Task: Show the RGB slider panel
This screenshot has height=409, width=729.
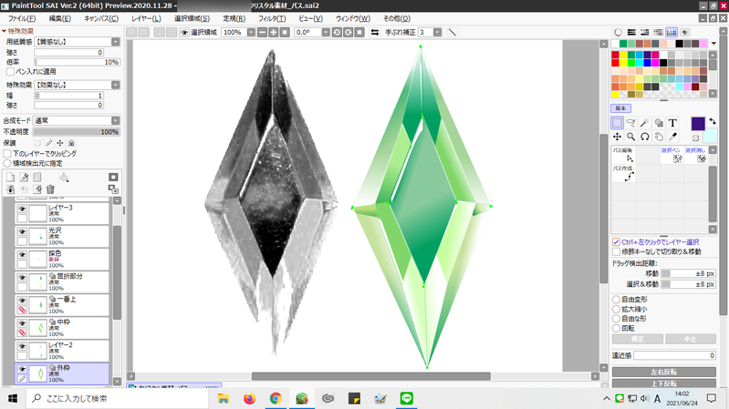Action: point(631,33)
